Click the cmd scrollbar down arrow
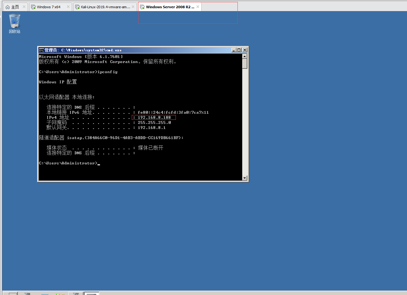 coord(244,178)
